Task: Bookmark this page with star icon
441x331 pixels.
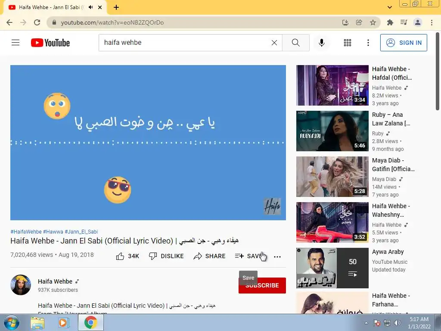Action: click(x=373, y=22)
